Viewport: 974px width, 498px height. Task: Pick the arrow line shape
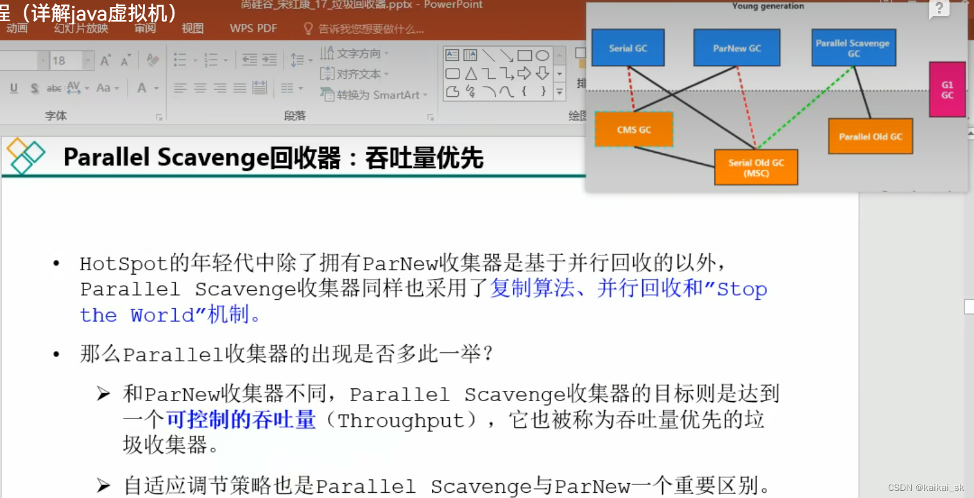[x=507, y=56]
